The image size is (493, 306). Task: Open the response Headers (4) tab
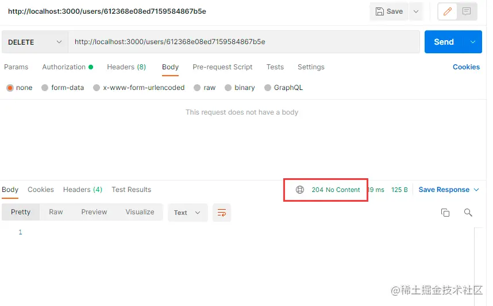pyautogui.click(x=83, y=190)
